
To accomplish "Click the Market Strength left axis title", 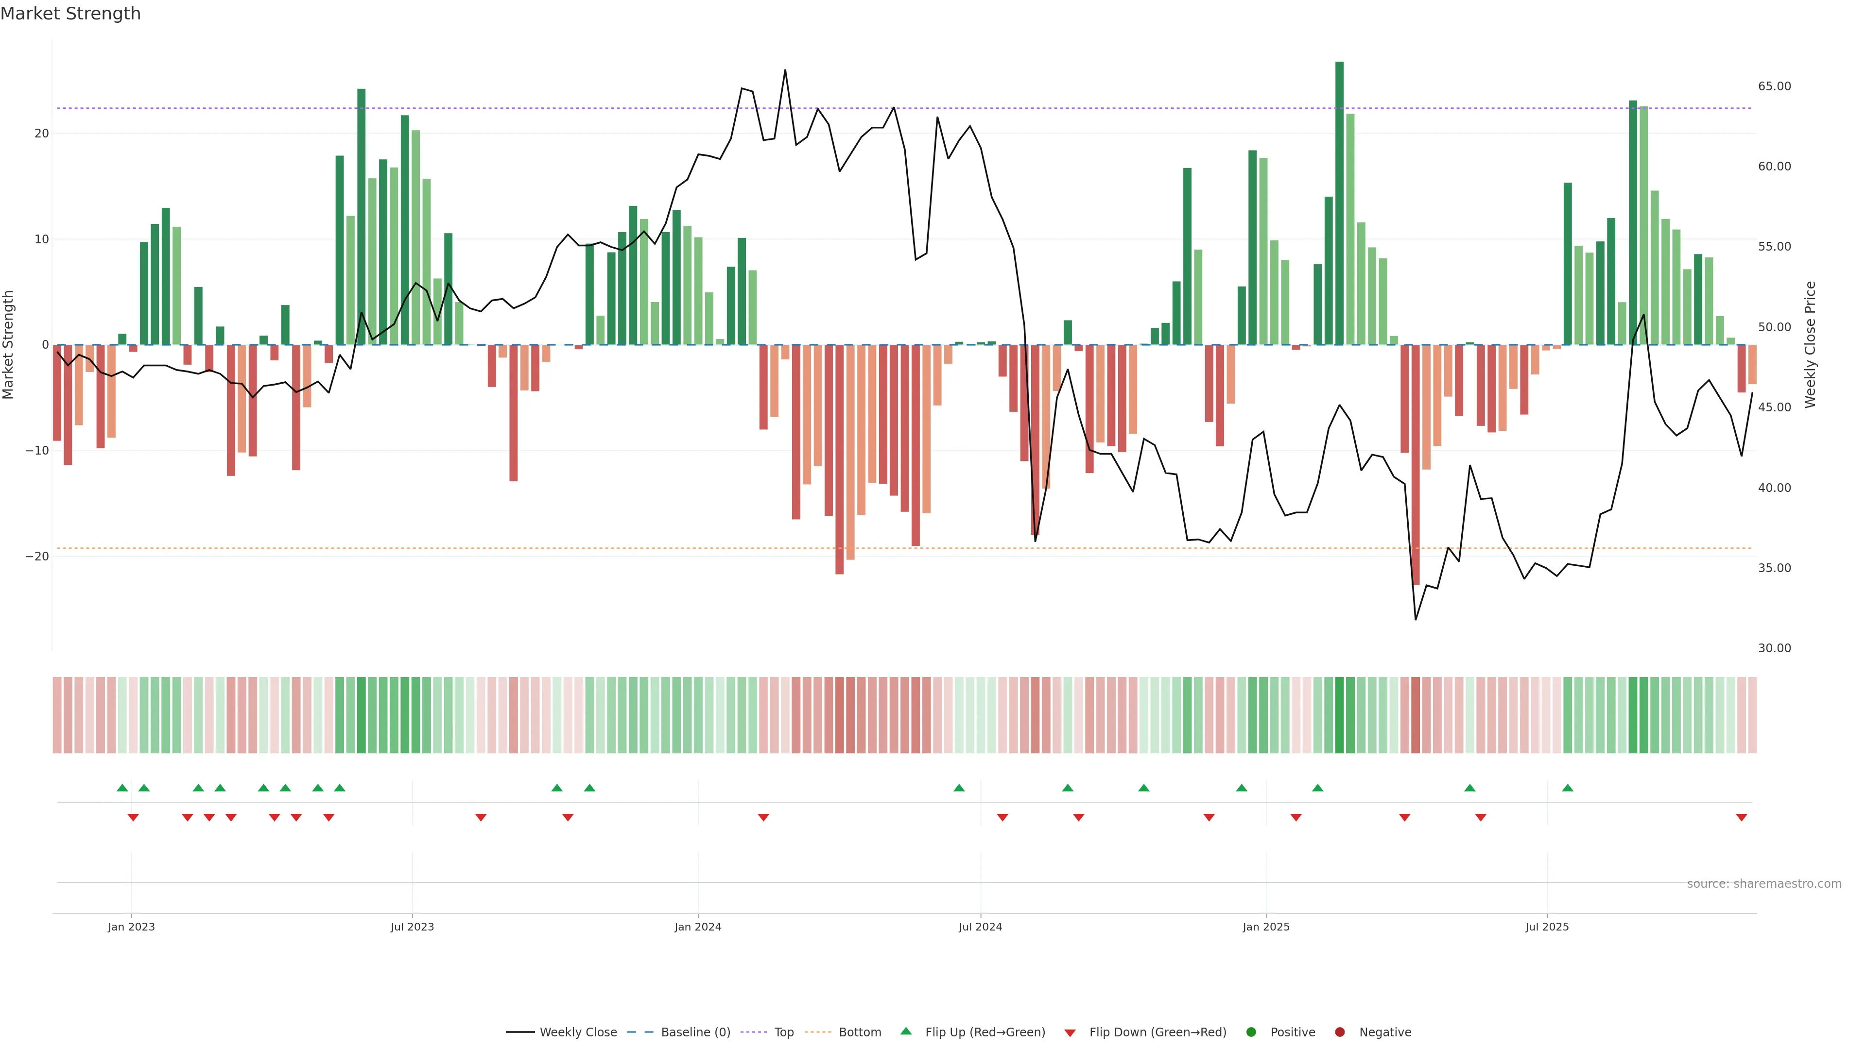I will coord(9,345).
